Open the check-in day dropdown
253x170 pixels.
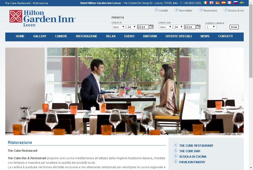click(132, 27)
